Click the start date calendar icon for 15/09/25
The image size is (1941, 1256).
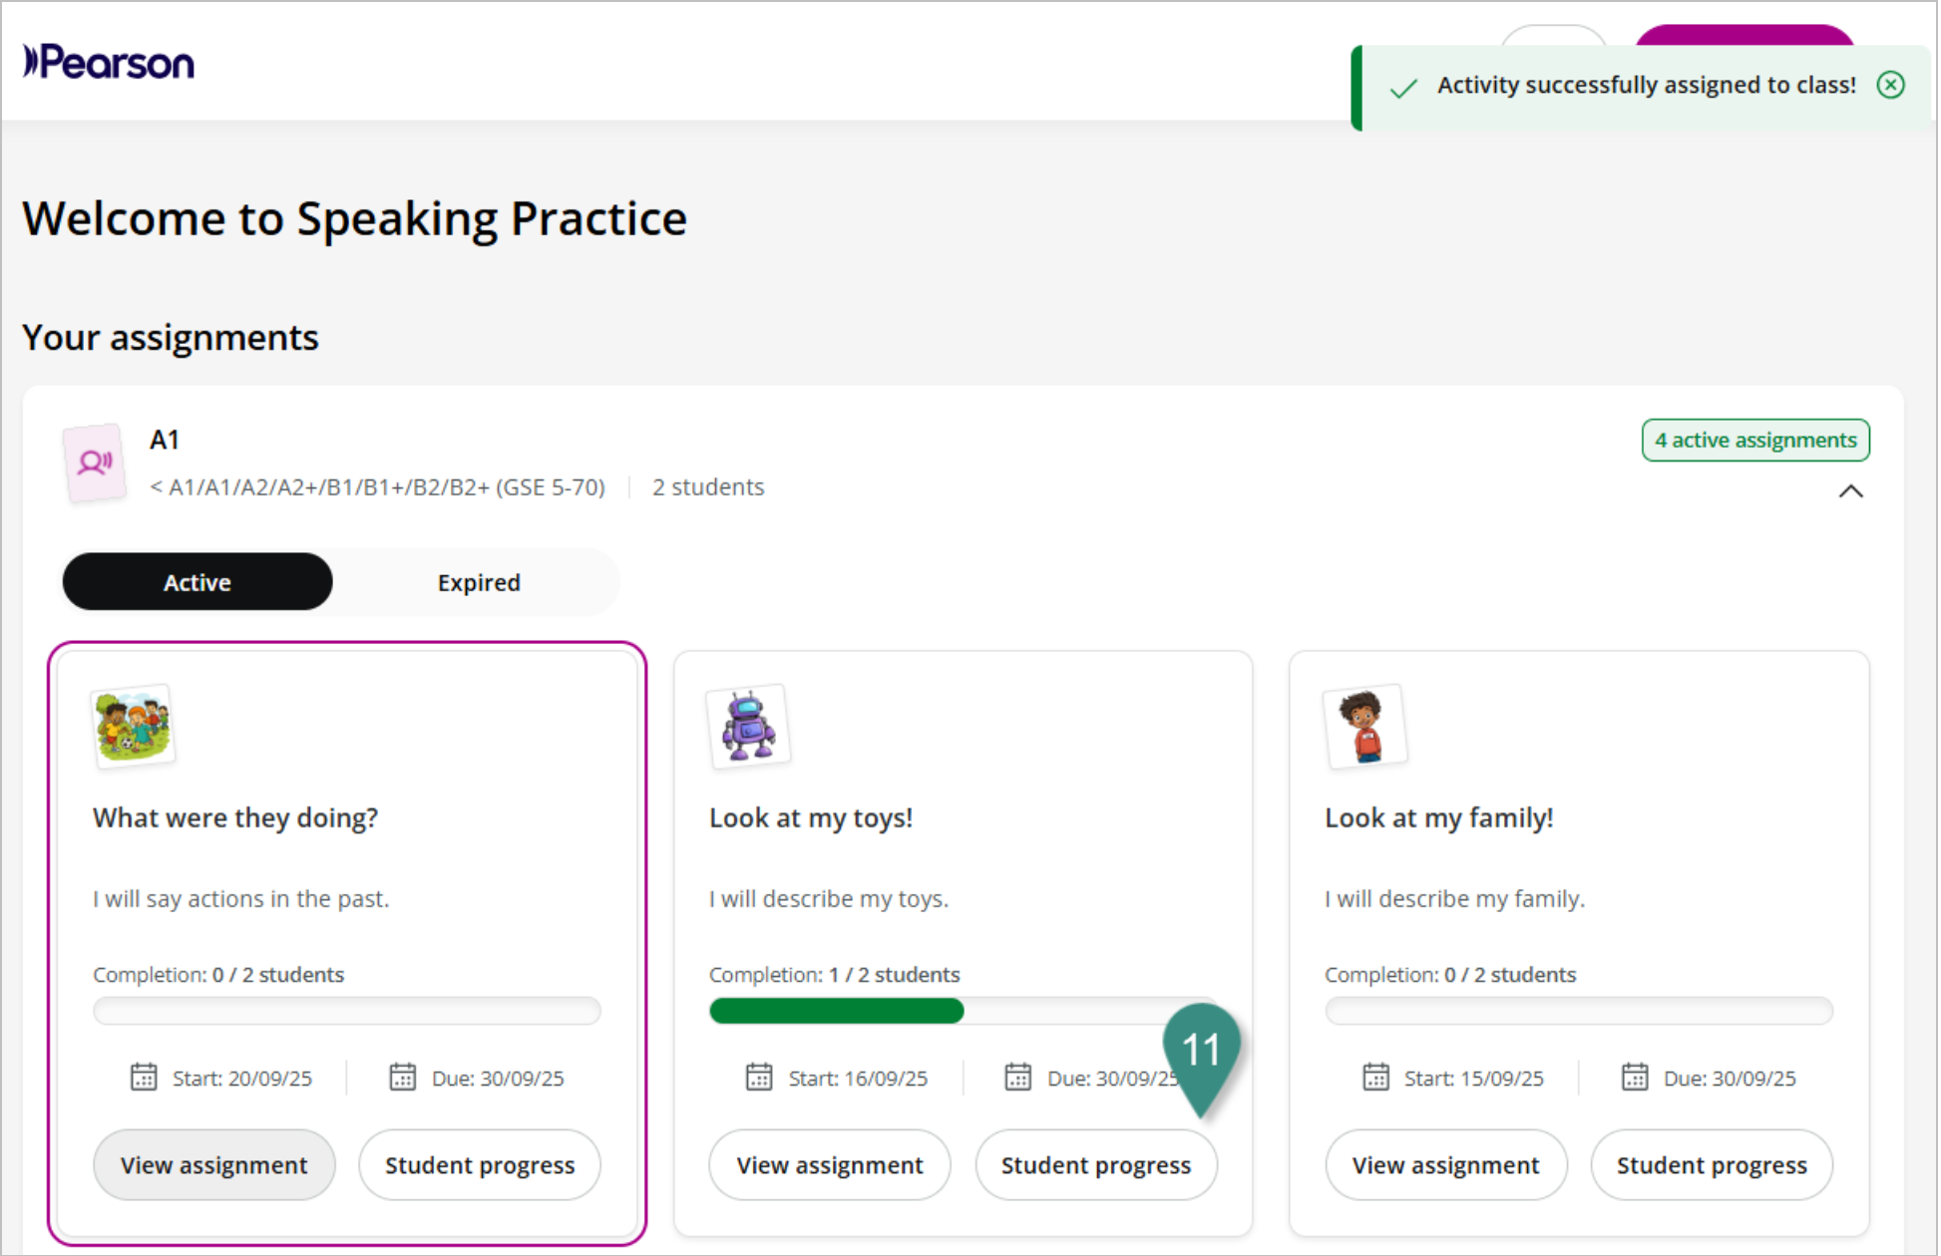pos(1375,1078)
